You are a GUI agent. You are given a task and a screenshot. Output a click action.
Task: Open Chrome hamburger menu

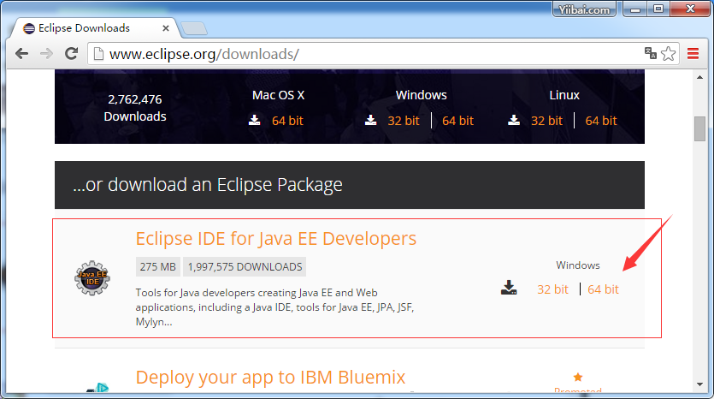pos(693,54)
